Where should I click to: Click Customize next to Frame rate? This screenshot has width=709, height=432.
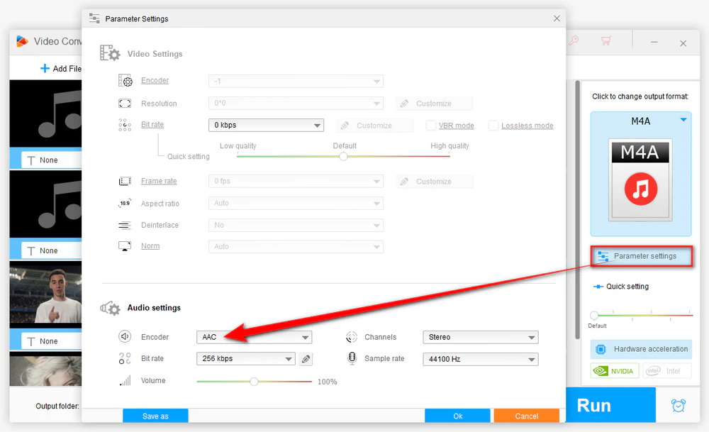[x=434, y=182]
